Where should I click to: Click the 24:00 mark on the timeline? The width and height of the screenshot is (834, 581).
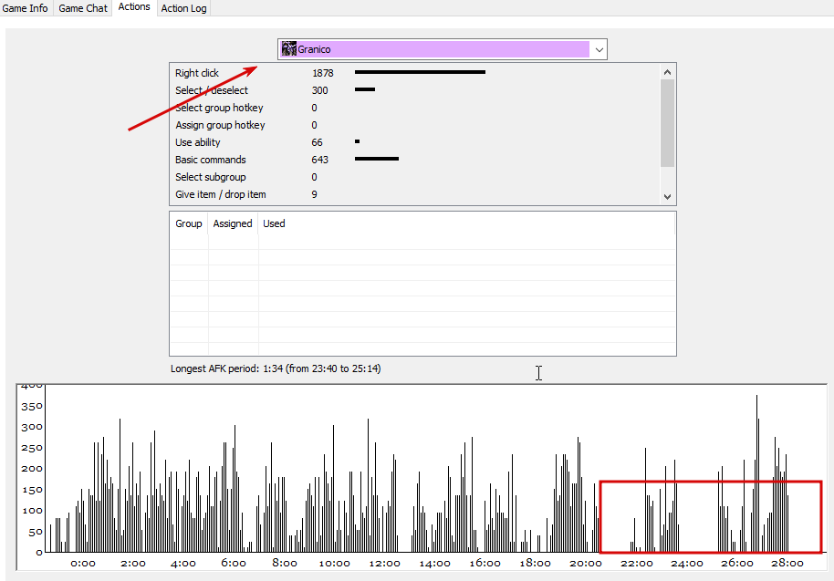687,564
